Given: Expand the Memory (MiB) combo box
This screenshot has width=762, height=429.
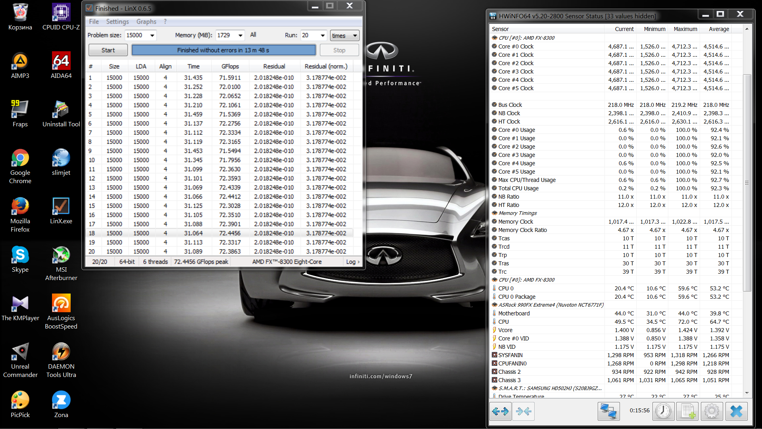Looking at the screenshot, I should [x=240, y=35].
